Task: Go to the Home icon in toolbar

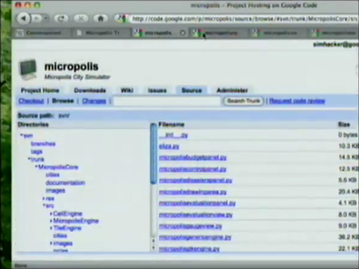Action: [100, 19]
